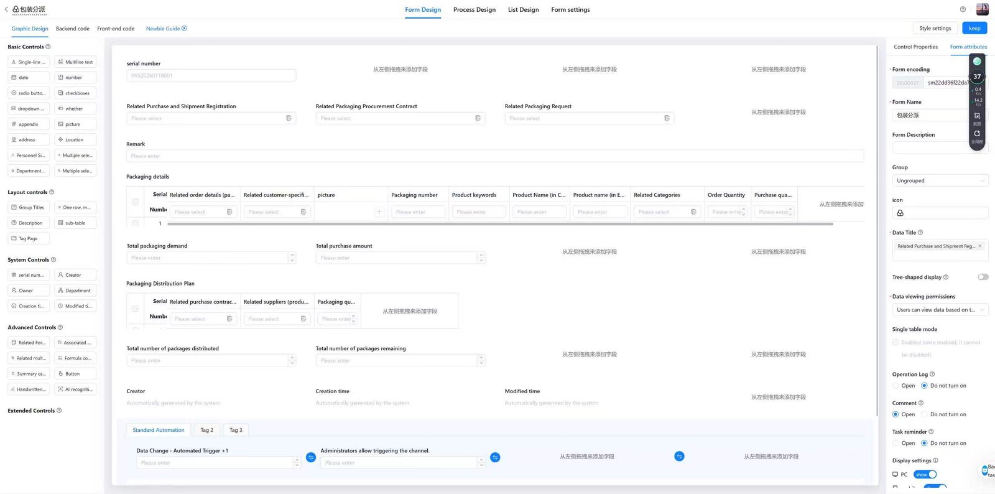Add a Single-line text control
Screen dimensions: 995x494
click(x=29, y=62)
